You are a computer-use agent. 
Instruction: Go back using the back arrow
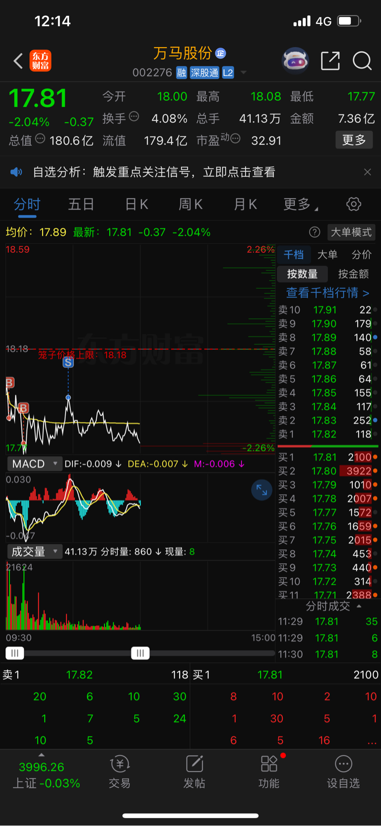pos(18,61)
